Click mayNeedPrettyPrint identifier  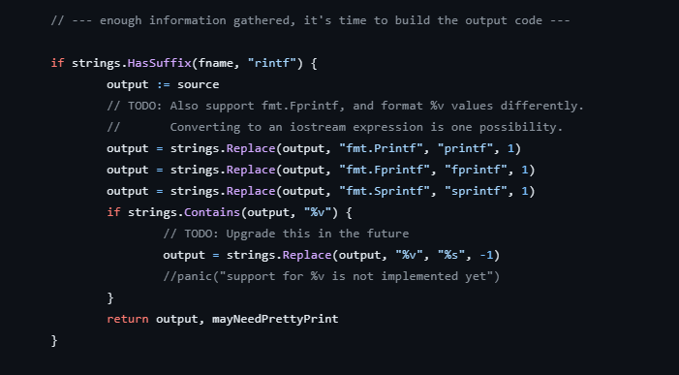(275, 319)
